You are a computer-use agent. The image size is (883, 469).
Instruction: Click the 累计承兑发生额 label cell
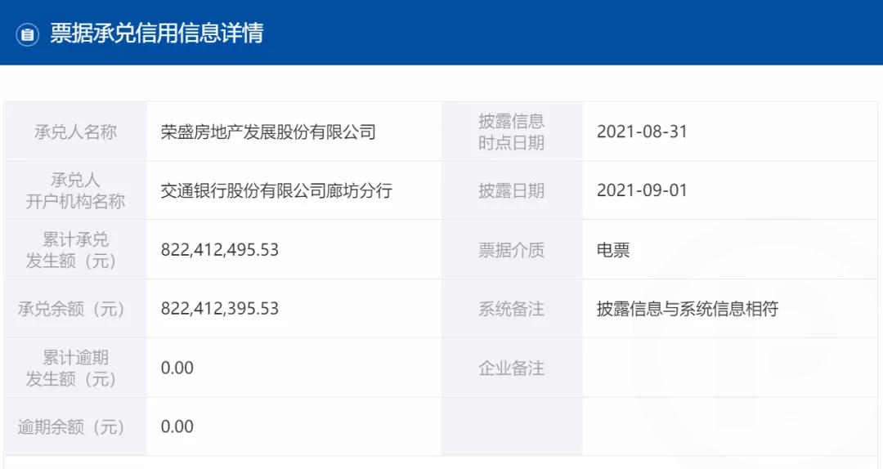(x=75, y=249)
